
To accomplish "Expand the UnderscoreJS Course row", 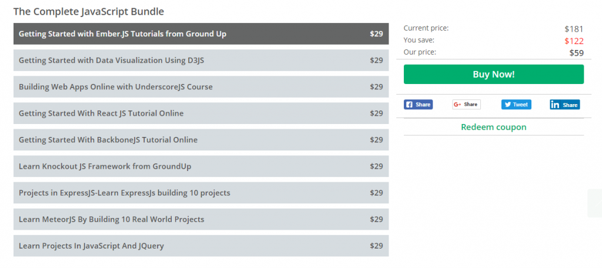I will point(201,87).
